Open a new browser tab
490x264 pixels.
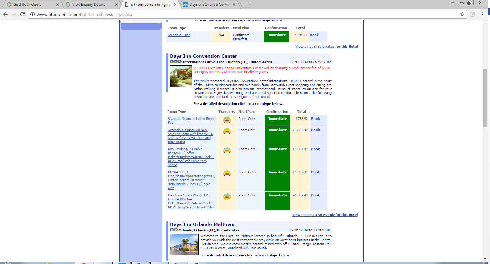(245, 5)
